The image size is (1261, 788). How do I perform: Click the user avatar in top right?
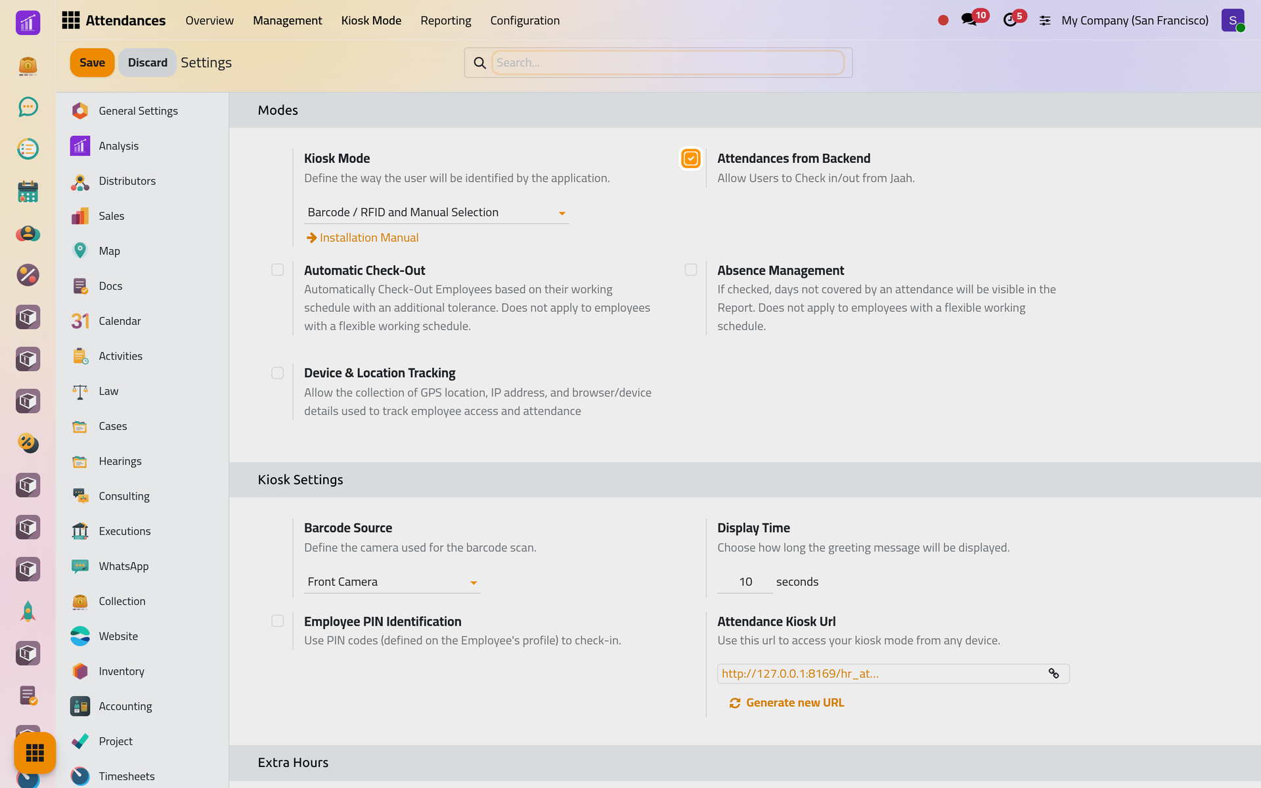coord(1233,20)
